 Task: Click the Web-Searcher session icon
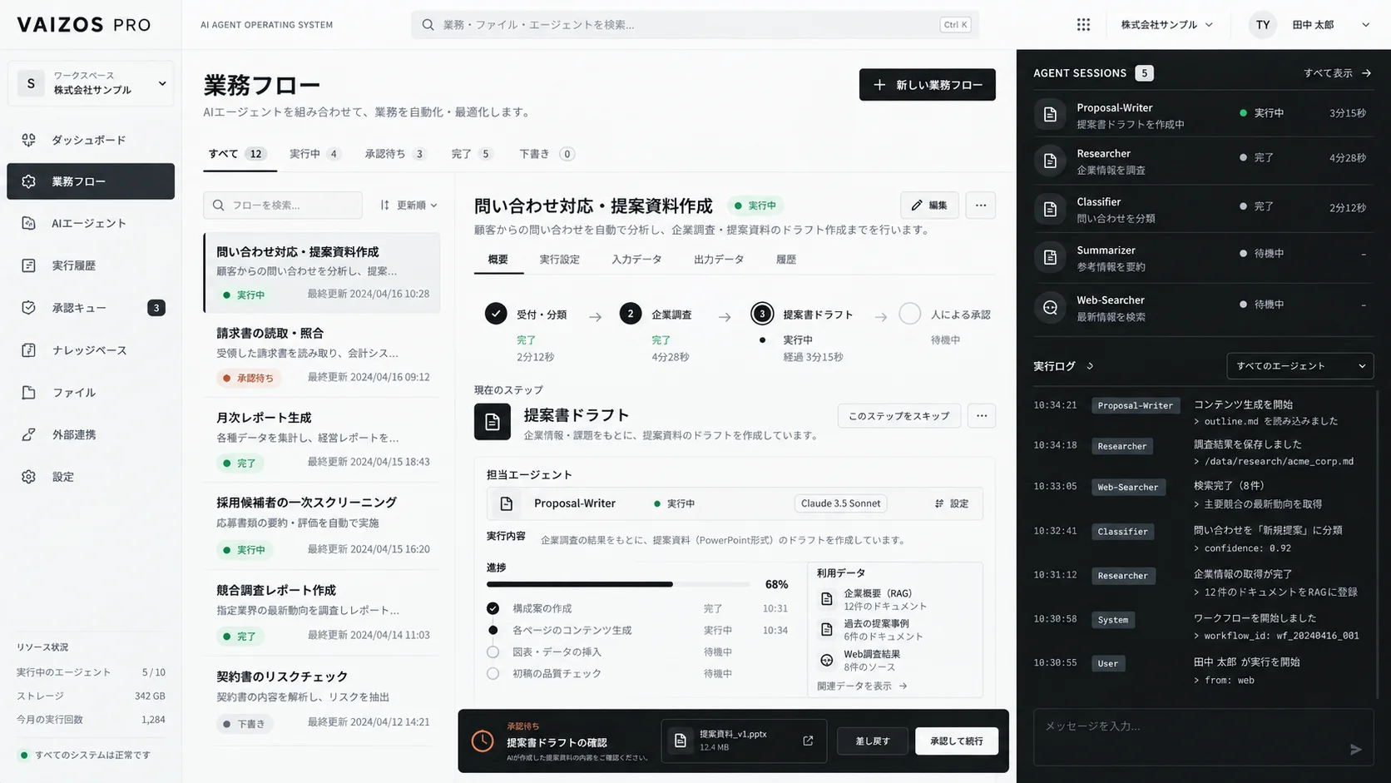coord(1050,308)
